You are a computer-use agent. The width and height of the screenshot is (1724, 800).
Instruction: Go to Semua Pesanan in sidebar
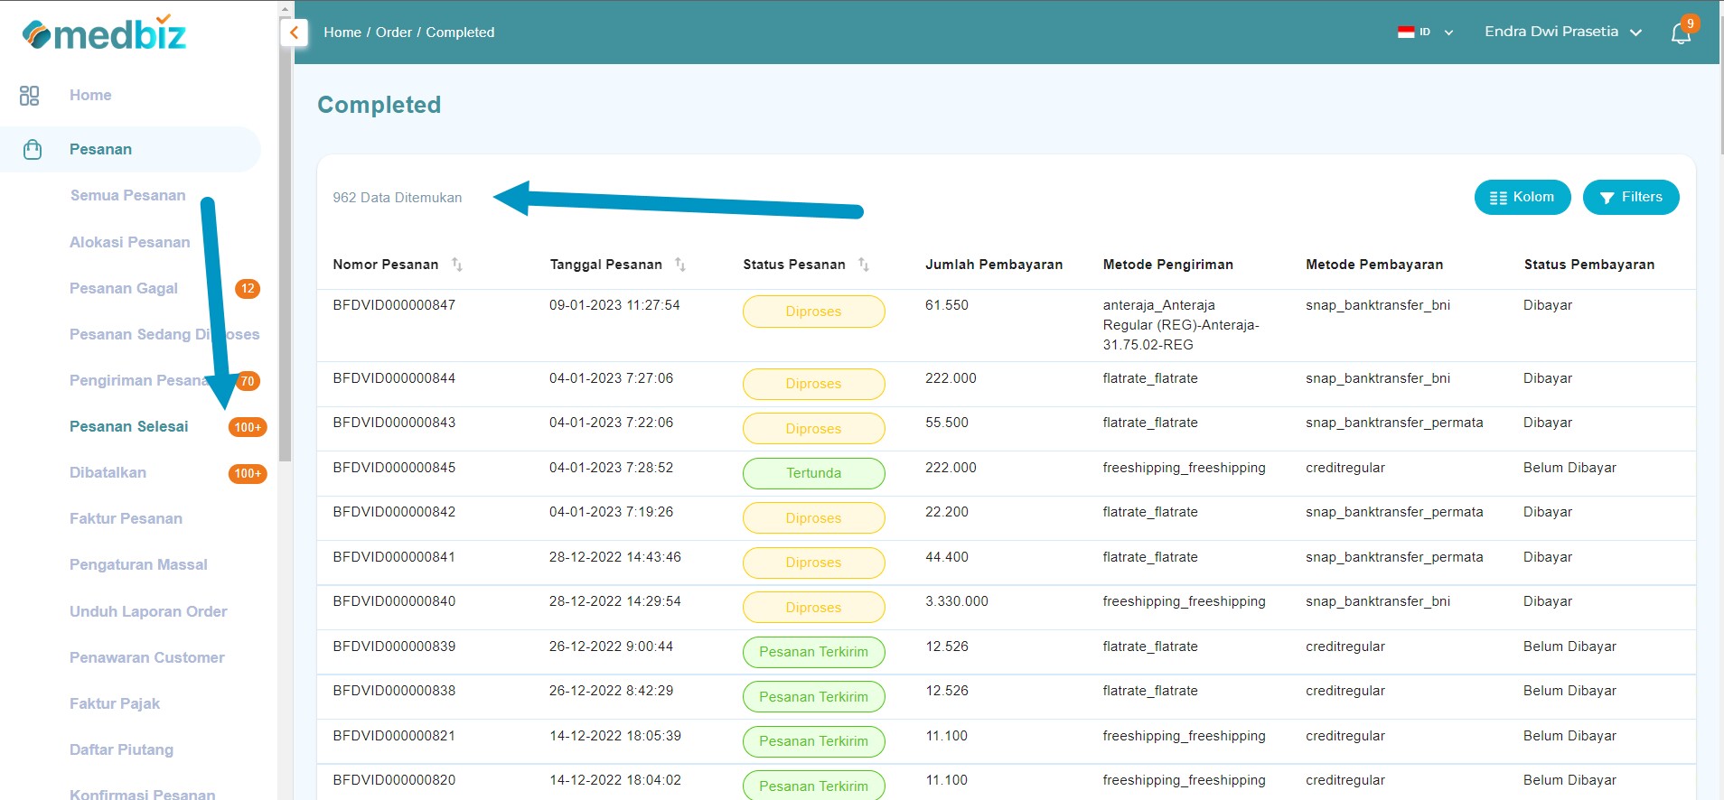click(127, 196)
